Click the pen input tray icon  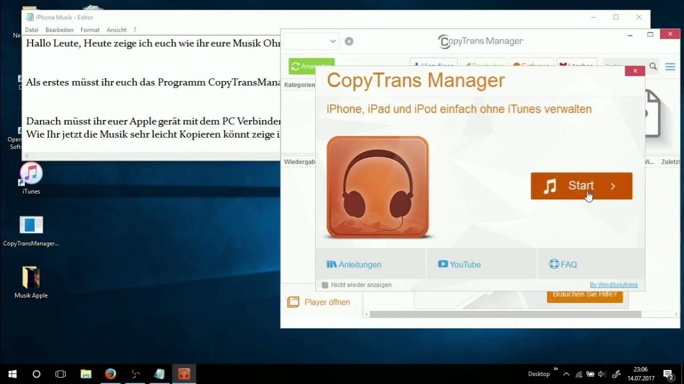point(616,374)
